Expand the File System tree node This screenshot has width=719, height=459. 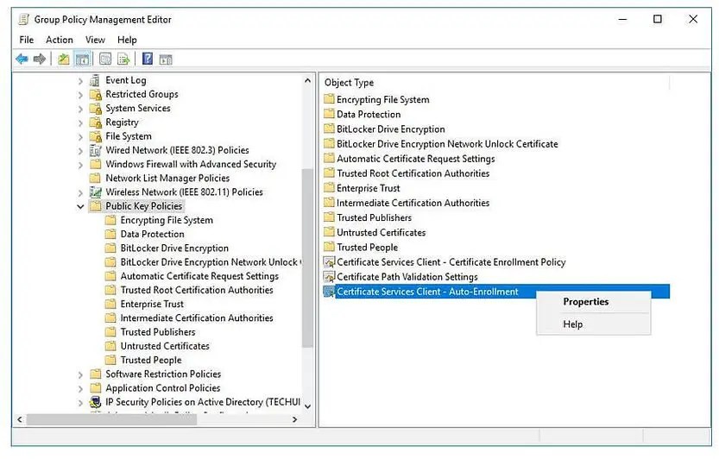80,137
